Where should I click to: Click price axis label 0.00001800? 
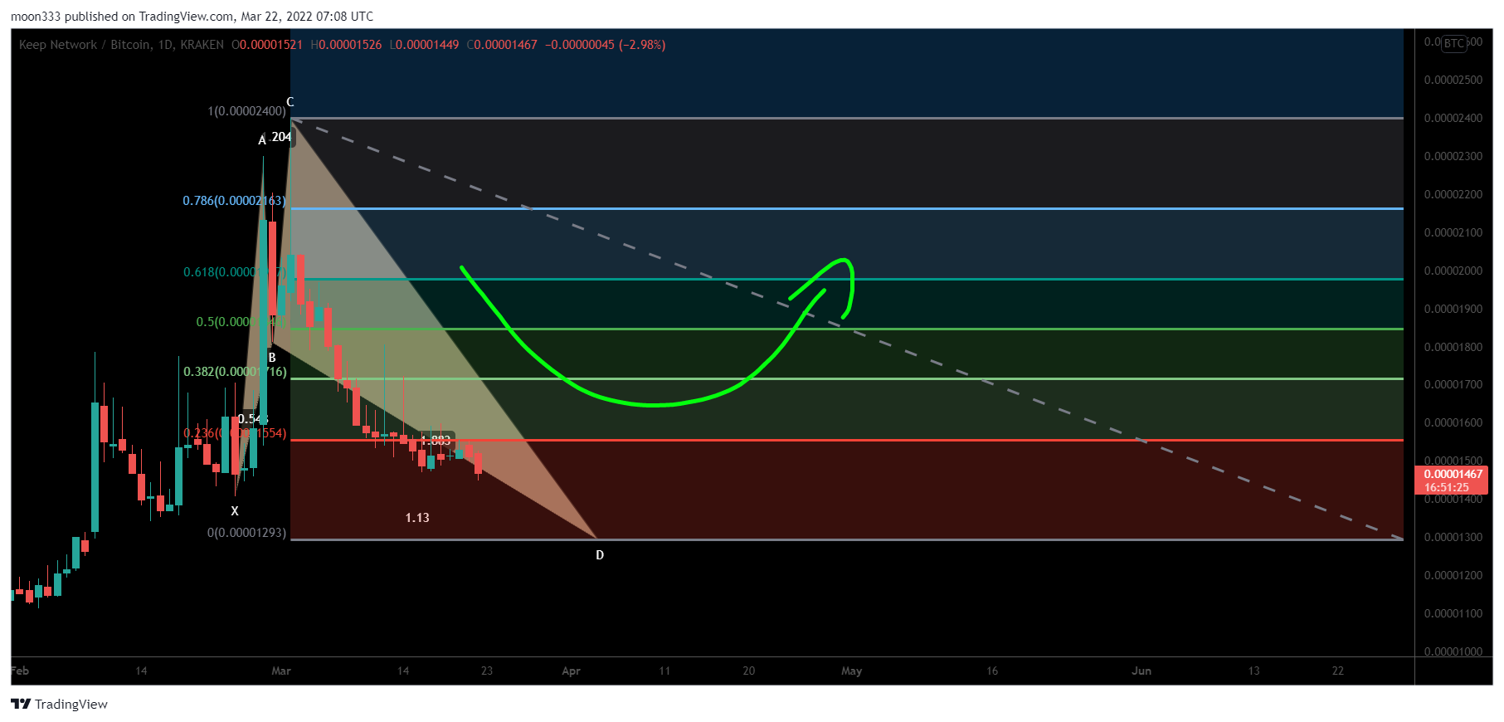pos(1453,347)
